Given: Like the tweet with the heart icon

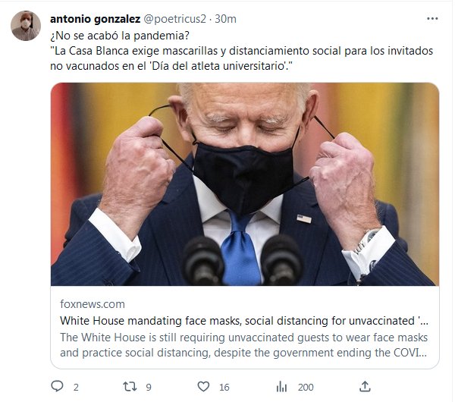Looking at the screenshot, I should (x=203, y=387).
